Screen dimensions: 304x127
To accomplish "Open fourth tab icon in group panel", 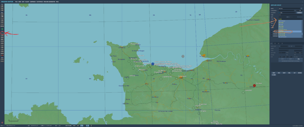I will click(282, 43).
